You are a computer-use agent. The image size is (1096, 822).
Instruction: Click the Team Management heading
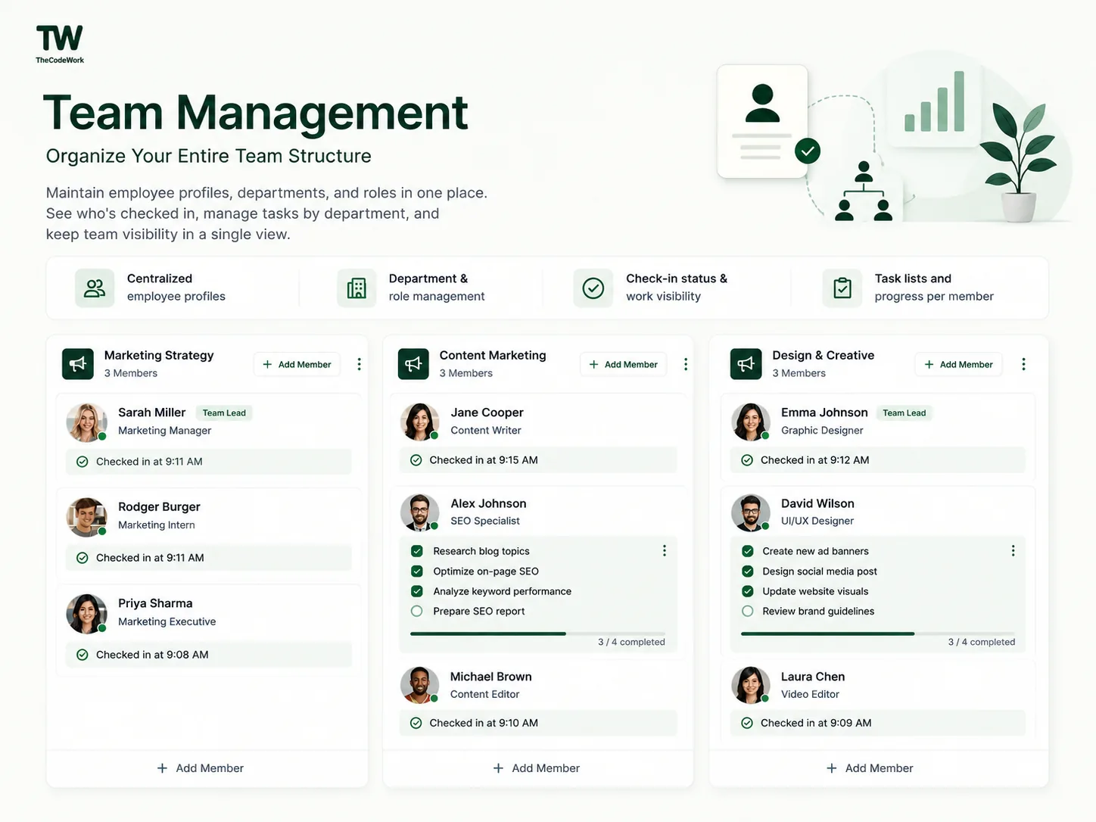[x=256, y=113]
